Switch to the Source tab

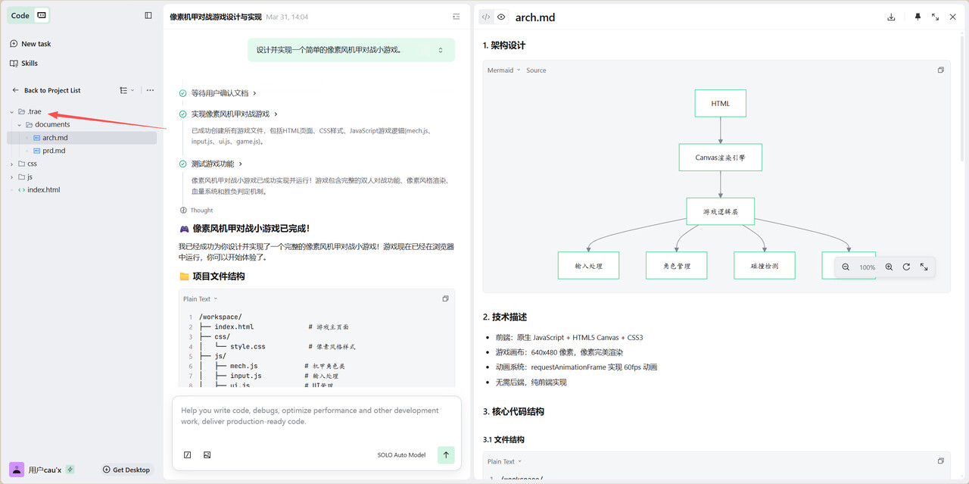tap(536, 70)
